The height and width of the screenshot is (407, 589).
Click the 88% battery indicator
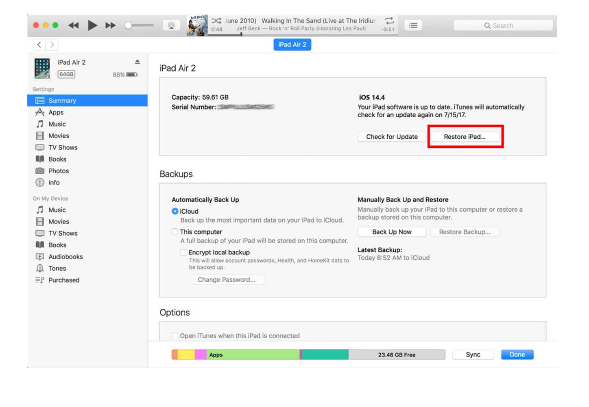125,74
